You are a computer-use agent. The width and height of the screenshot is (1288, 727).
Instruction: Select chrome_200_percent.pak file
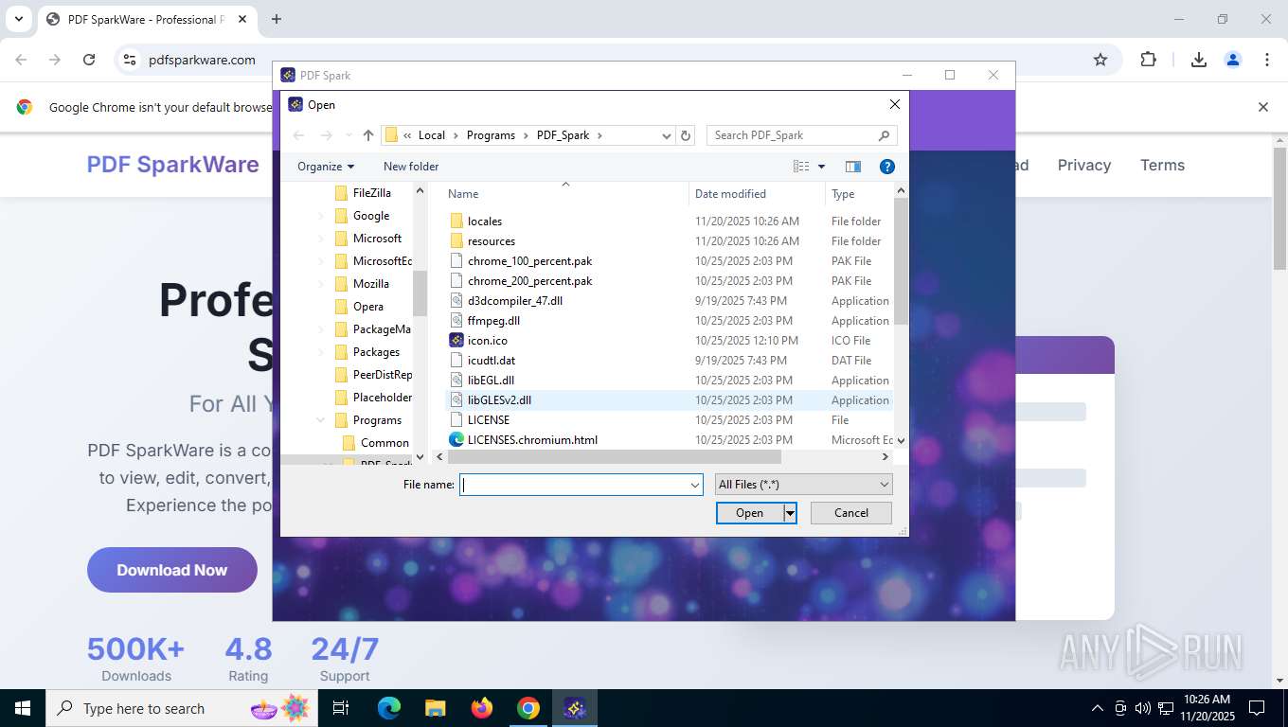pos(529,281)
